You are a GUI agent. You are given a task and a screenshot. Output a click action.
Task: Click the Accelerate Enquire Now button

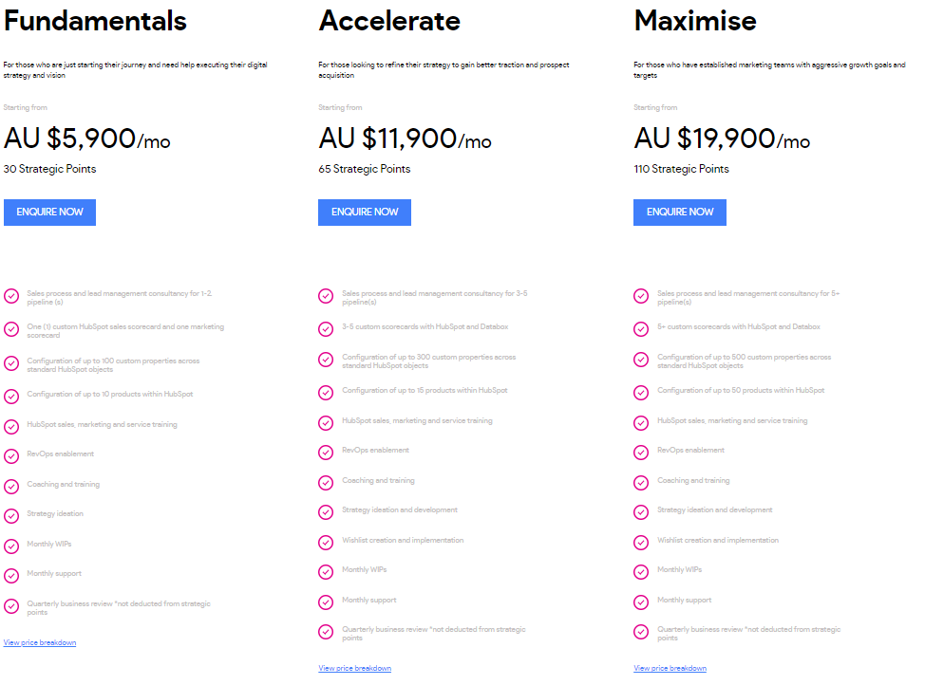click(x=365, y=213)
